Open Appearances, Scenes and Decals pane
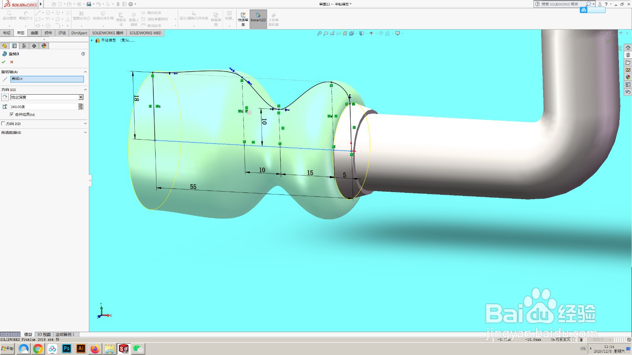This screenshot has height=355, width=632. [x=628, y=77]
